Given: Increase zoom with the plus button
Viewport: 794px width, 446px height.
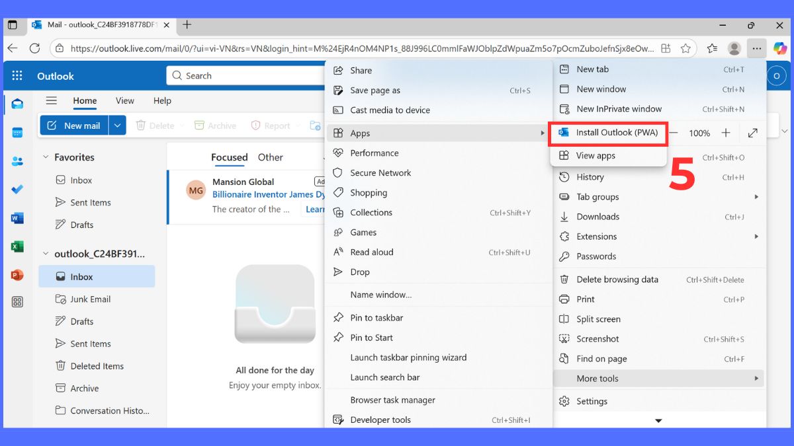Looking at the screenshot, I should [726, 133].
